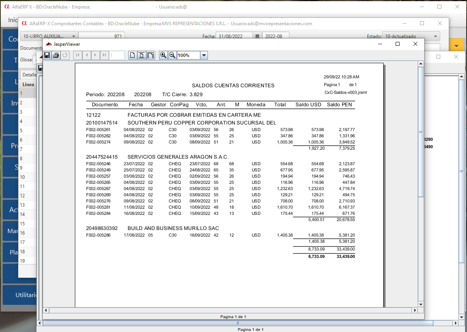Expand the 10-LIBRO AUXILIA... dropdown
The height and width of the screenshot is (332, 467).
coord(73,36)
